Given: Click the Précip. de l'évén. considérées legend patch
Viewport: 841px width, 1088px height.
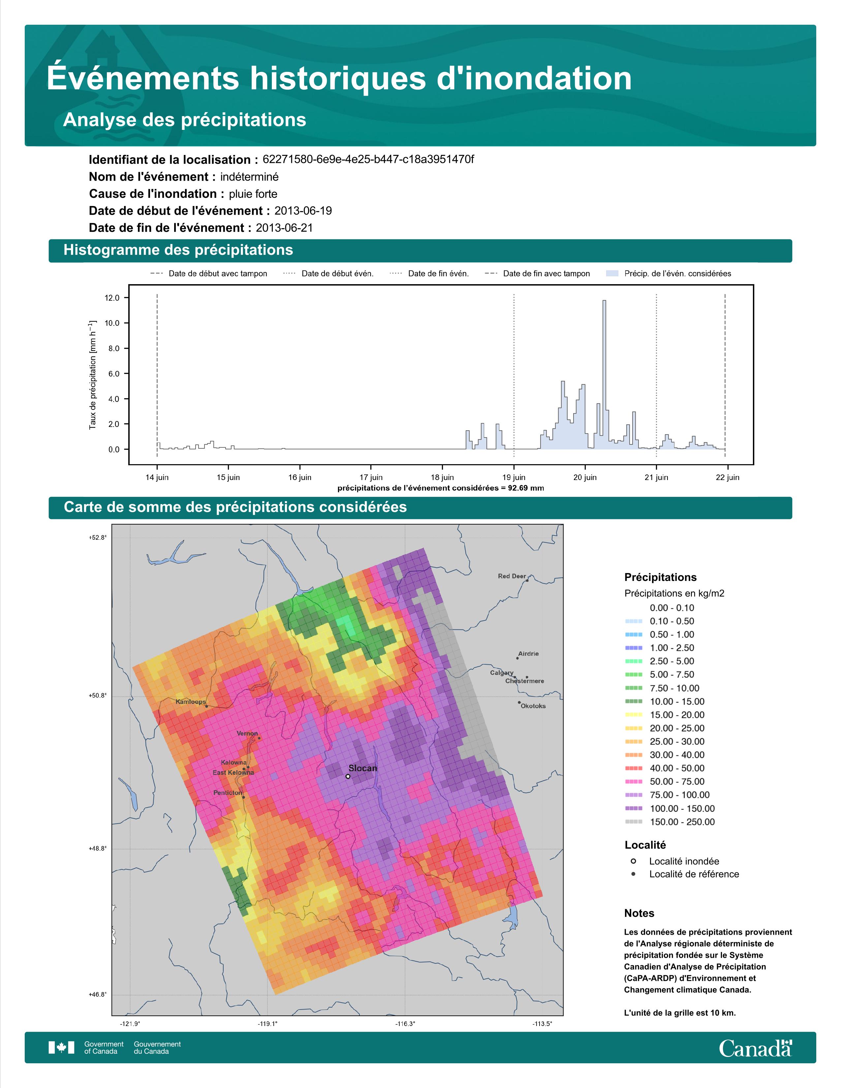Looking at the screenshot, I should (x=612, y=274).
